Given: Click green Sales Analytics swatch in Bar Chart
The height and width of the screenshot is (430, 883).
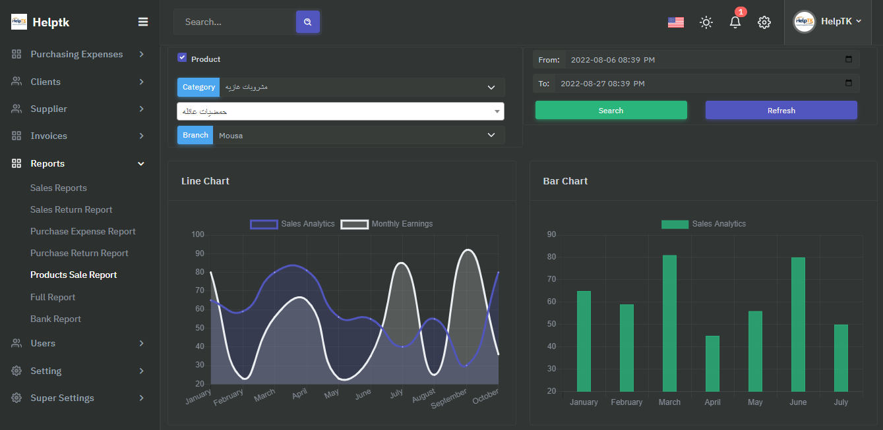Looking at the screenshot, I should tap(674, 225).
